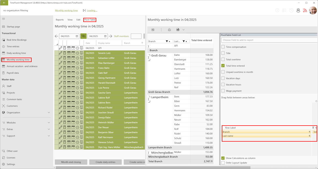
Task: Open the task list icon in header
Action: tap(284, 10)
